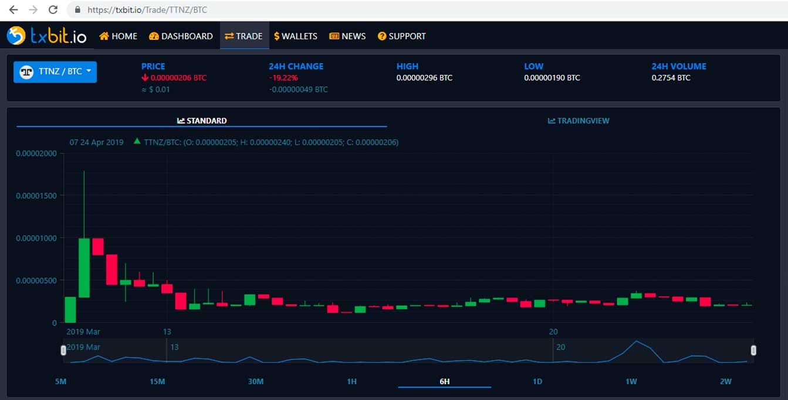Click the HTTPS padlock icon
This screenshot has height=400, width=788.
(x=77, y=9)
